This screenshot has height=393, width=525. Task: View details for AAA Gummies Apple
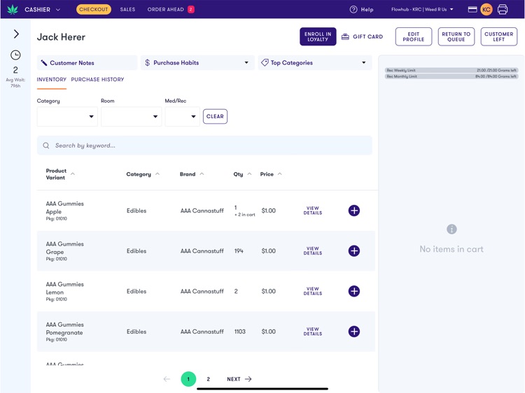(x=313, y=210)
